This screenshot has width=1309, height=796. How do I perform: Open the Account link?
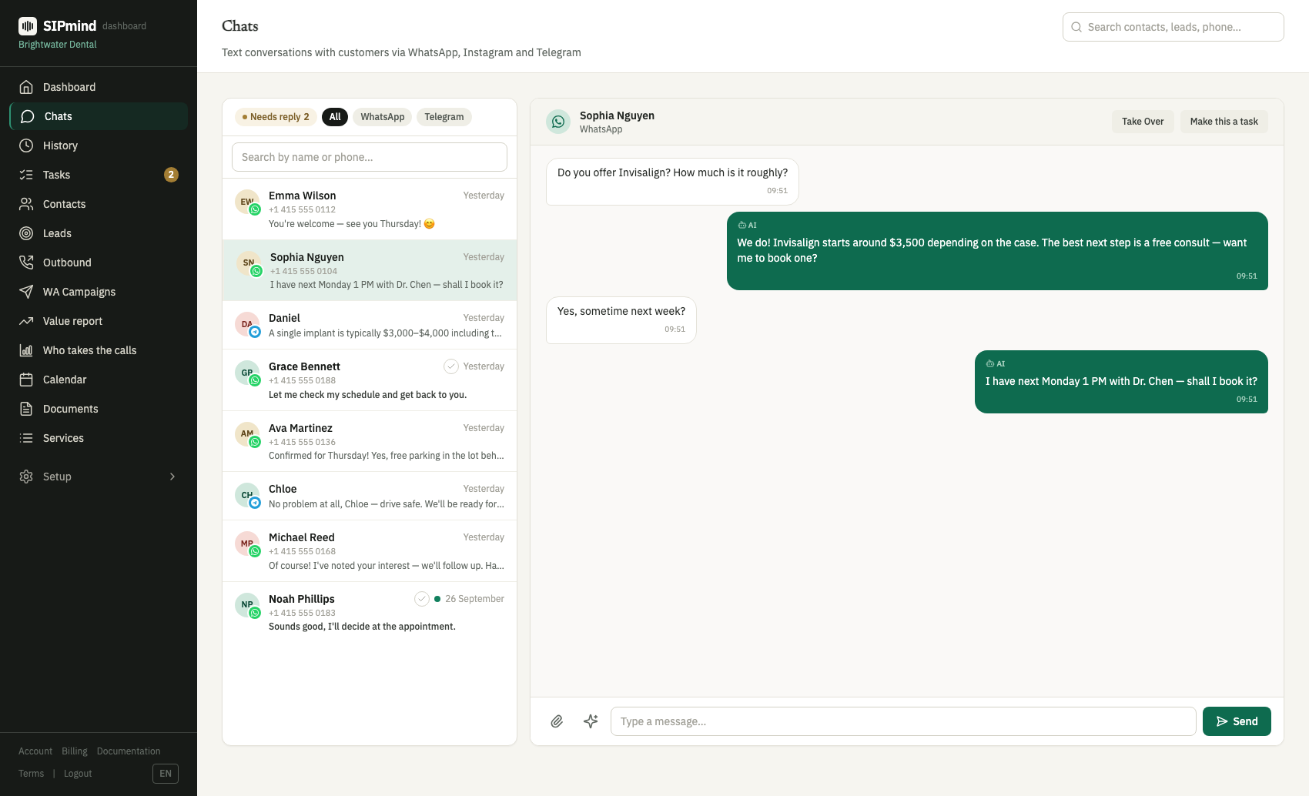tap(35, 751)
